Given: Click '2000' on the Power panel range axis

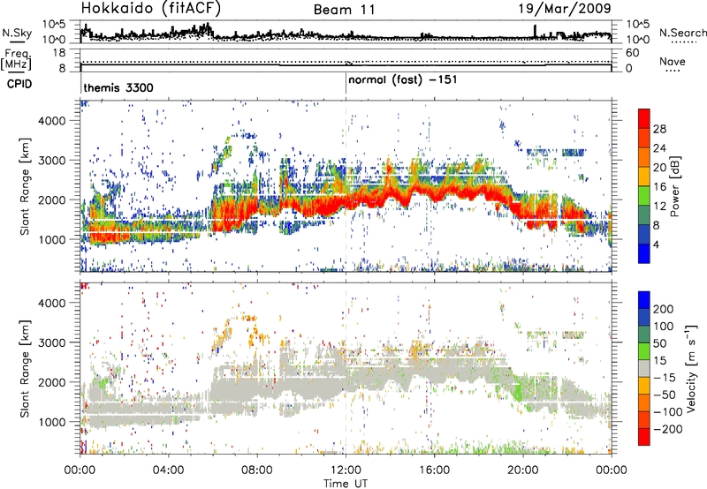Looking at the screenshot, I should pyautogui.click(x=52, y=199).
